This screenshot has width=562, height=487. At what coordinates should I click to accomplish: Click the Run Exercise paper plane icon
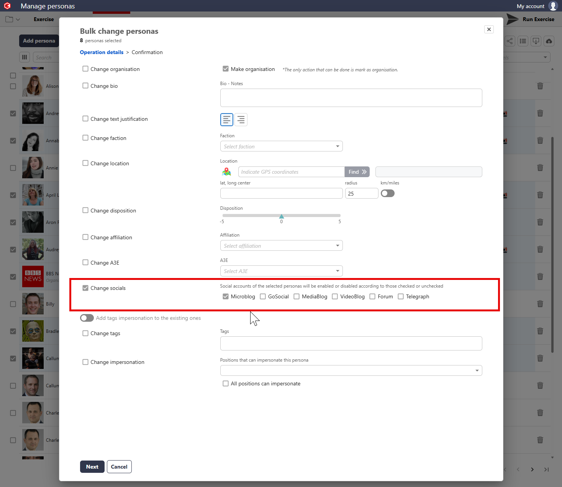512,19
